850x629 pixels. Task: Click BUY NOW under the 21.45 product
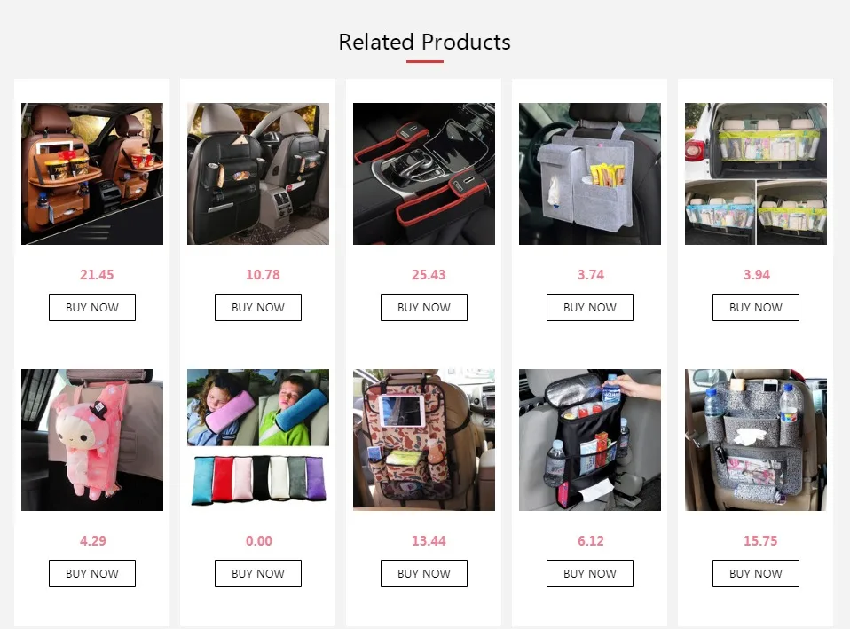tap(92, 308)
